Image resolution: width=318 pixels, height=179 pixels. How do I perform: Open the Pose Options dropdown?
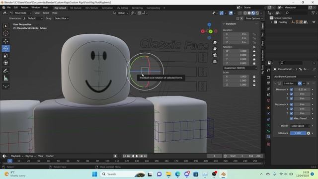coord(254,18)
